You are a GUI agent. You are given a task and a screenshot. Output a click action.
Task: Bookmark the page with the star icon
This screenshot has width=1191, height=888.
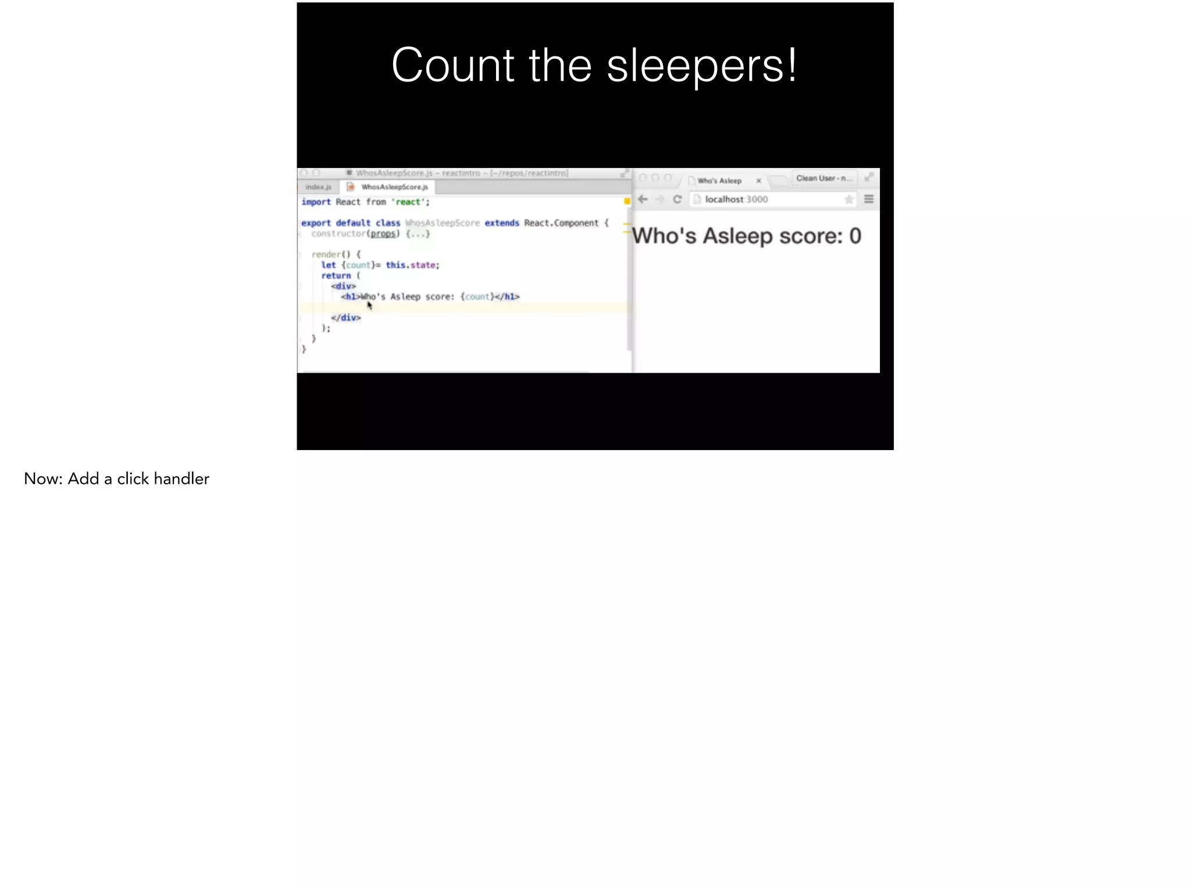[x=848, y=199]
